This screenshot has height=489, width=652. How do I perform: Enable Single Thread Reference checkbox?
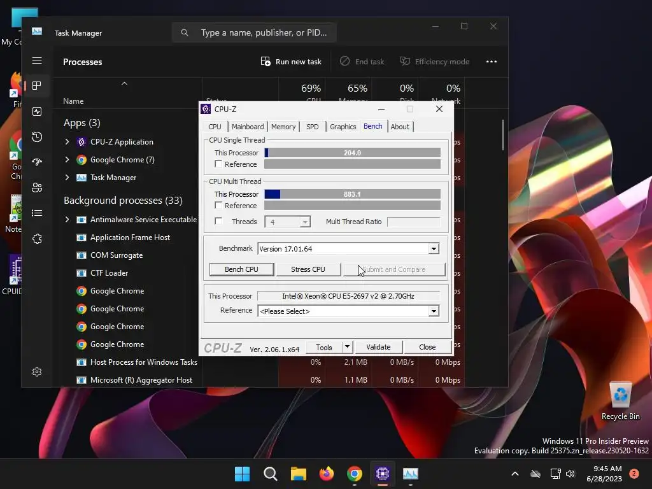tap(218, 164)
